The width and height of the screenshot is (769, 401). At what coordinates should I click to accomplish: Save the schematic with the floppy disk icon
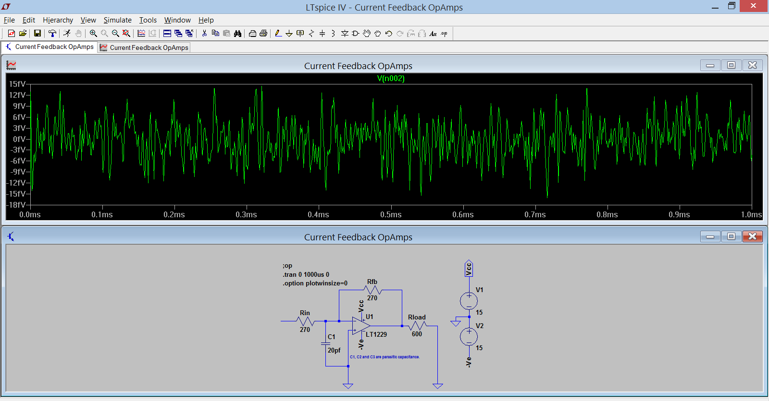(x=37, y=34)
